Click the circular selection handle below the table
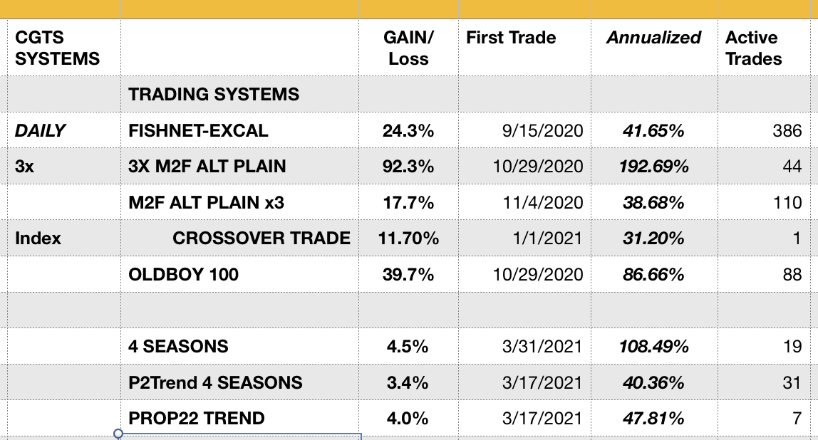The width and height of the screenshot is (818, 440). point(118,434)
